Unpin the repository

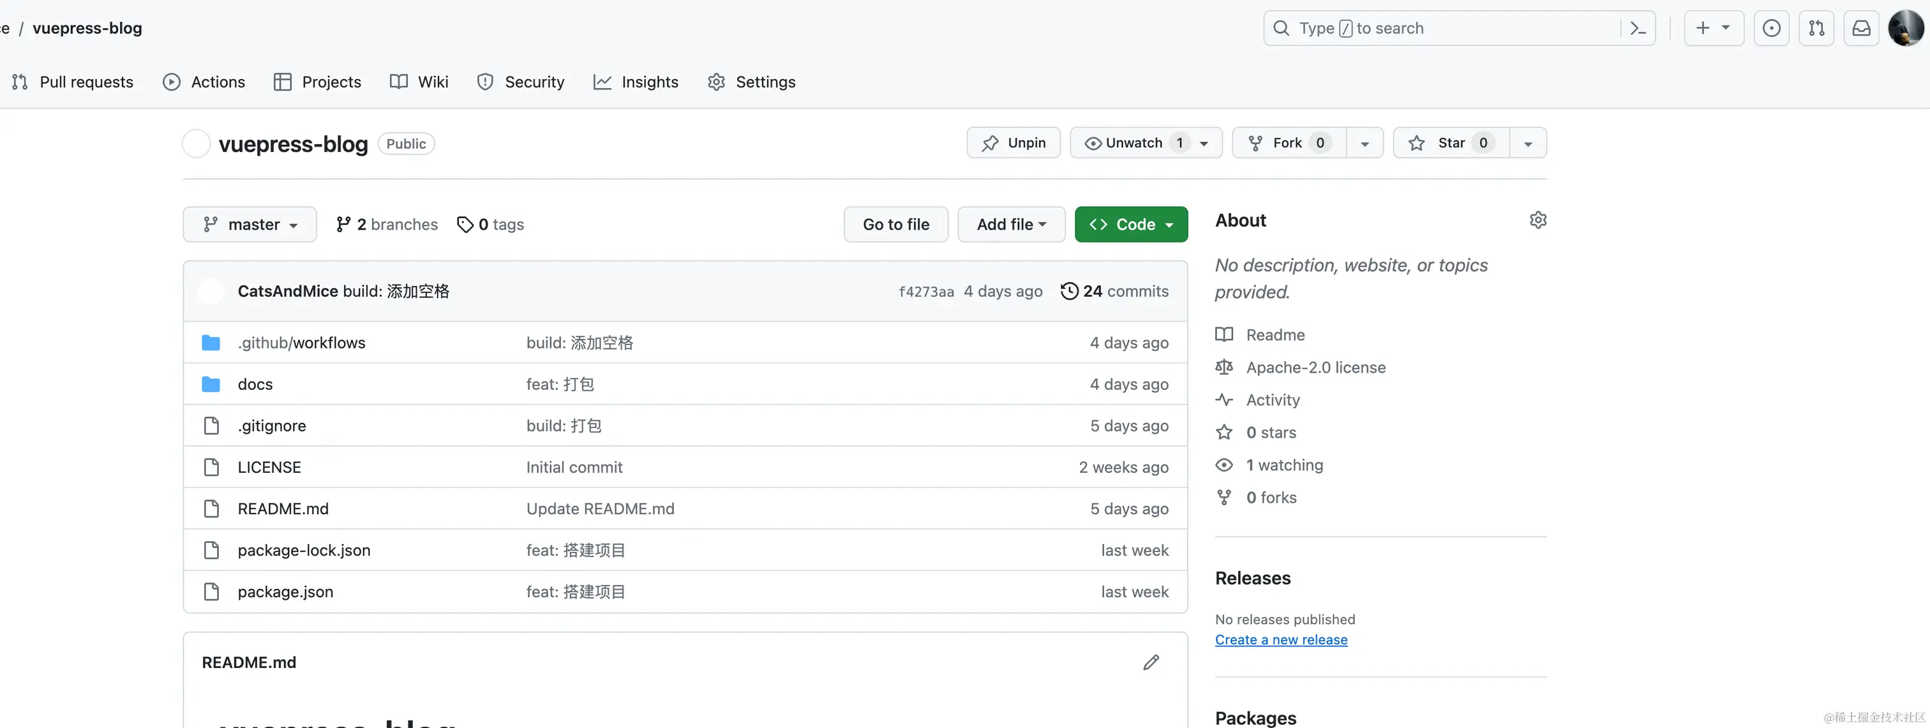coord(1013,143)
